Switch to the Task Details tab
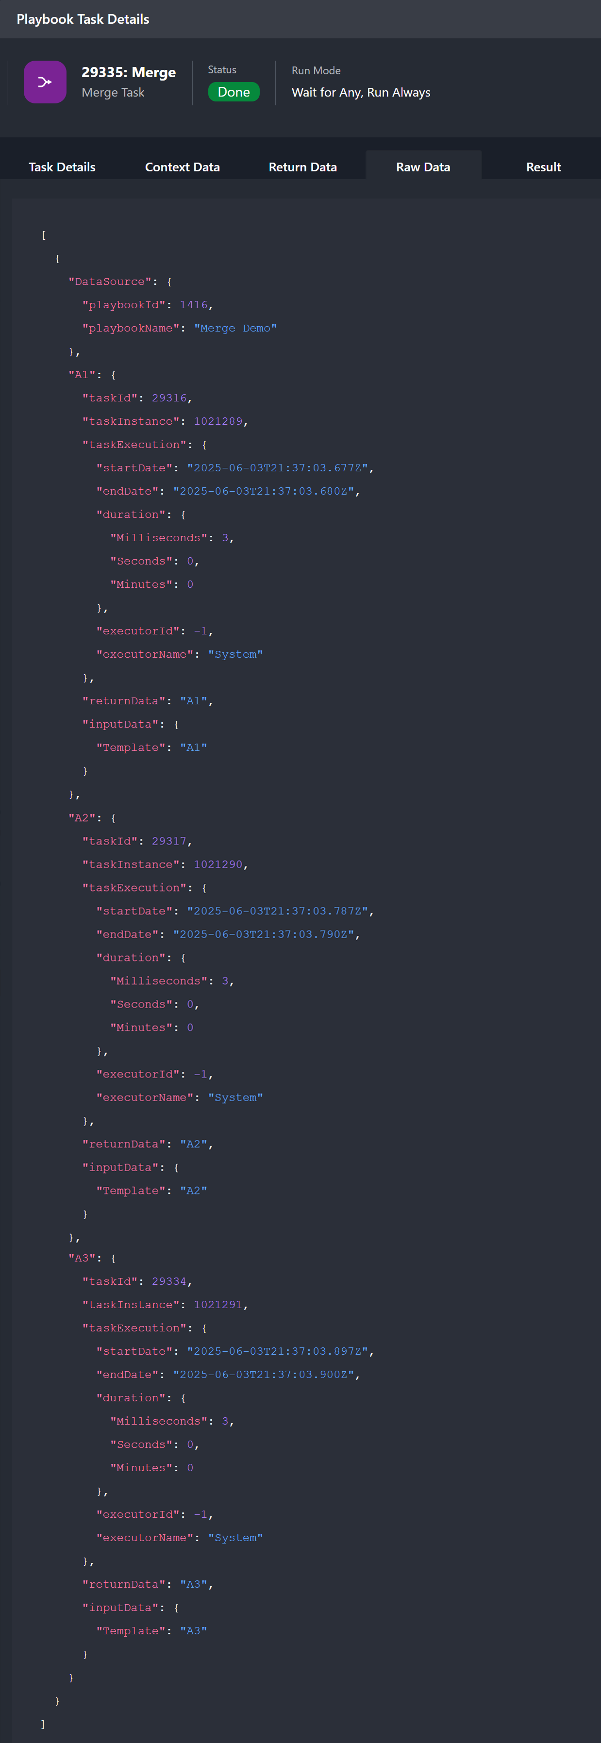The image size is (601, 1743). (x=62, y=166)
